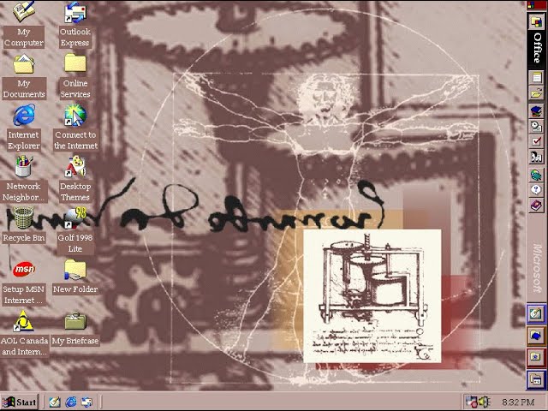This screenshot has width=548, height=411.
Task: Click the taskbar clock showing 8:32 PM
Action: tap(518, 402)
